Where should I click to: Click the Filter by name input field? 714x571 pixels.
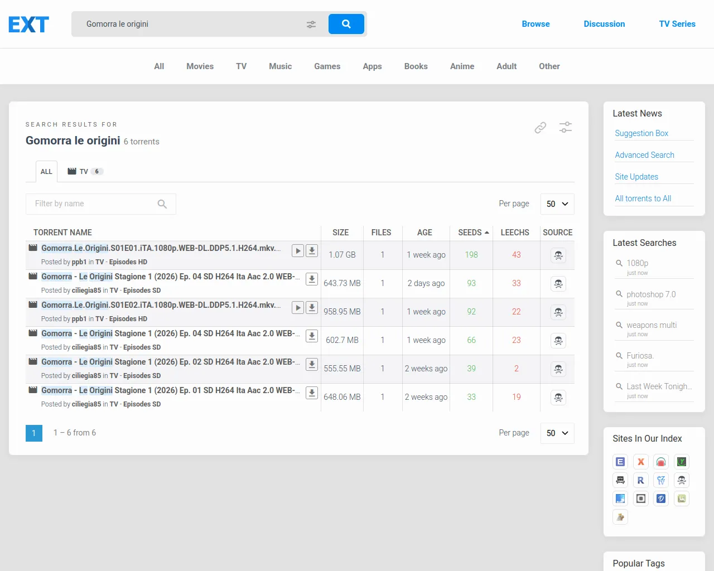89,204
